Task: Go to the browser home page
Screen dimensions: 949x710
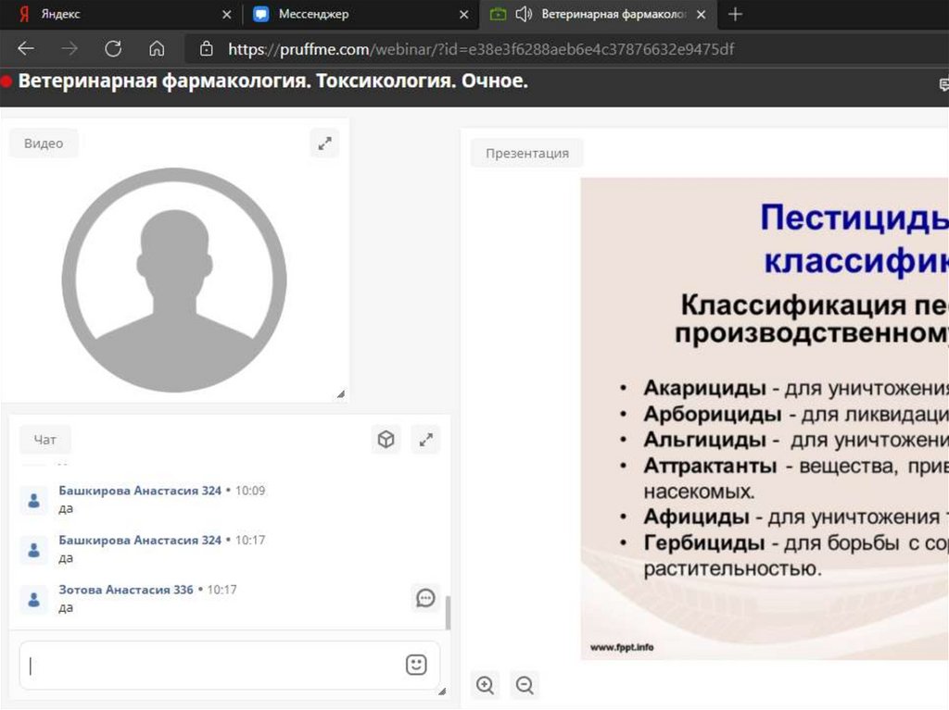Action: (157, 49)
